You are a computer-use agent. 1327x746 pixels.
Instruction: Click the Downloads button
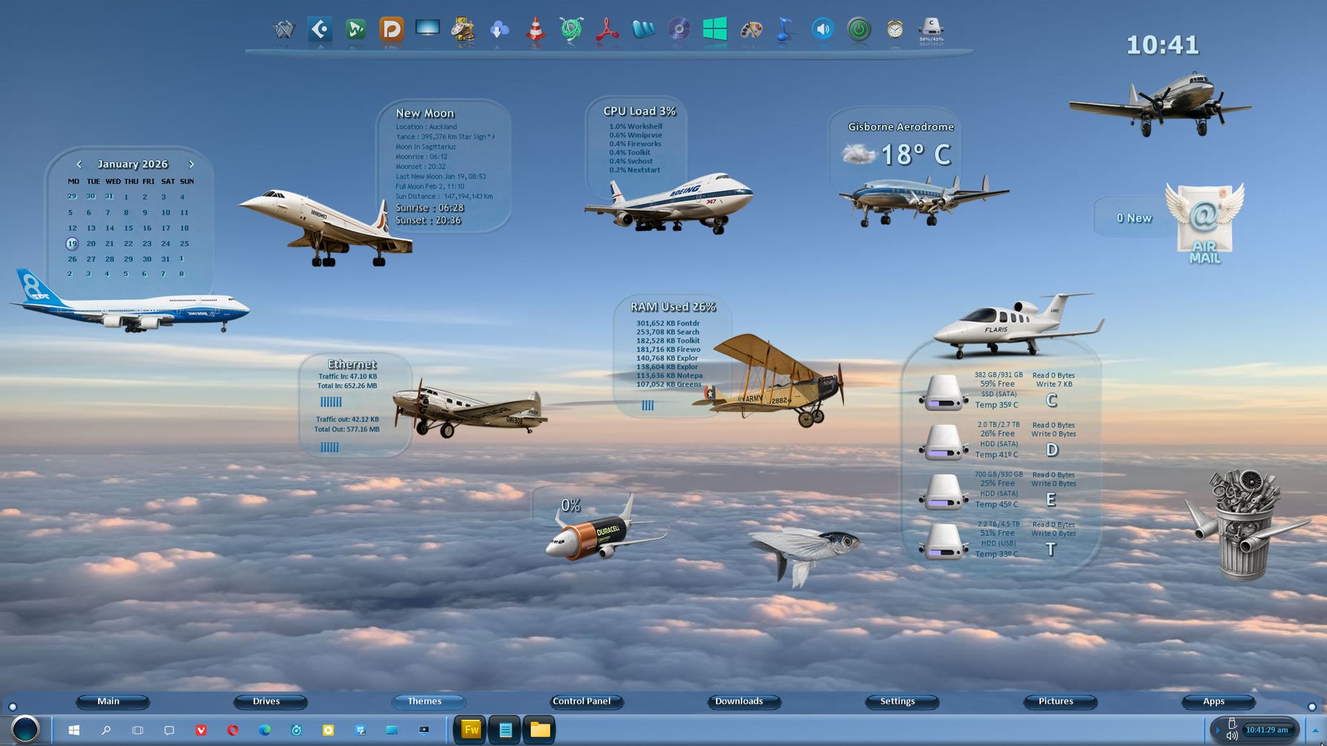[739, 701]
